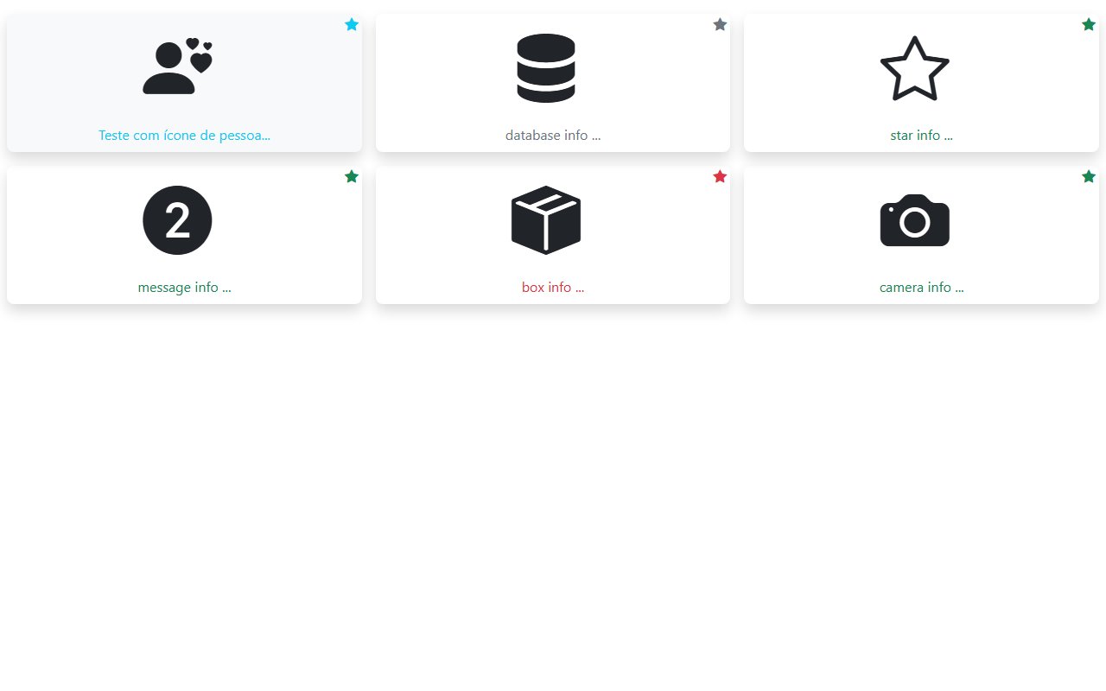Click the circled number 2 message icon

[177, 219]
